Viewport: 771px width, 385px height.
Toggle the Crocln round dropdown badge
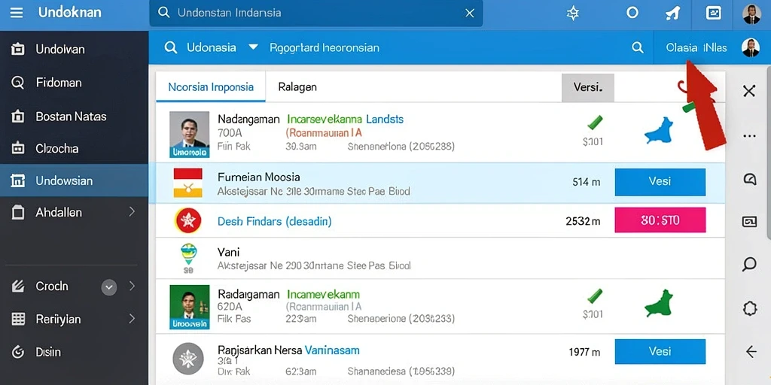pyautogui.click(x=109, y=286)
